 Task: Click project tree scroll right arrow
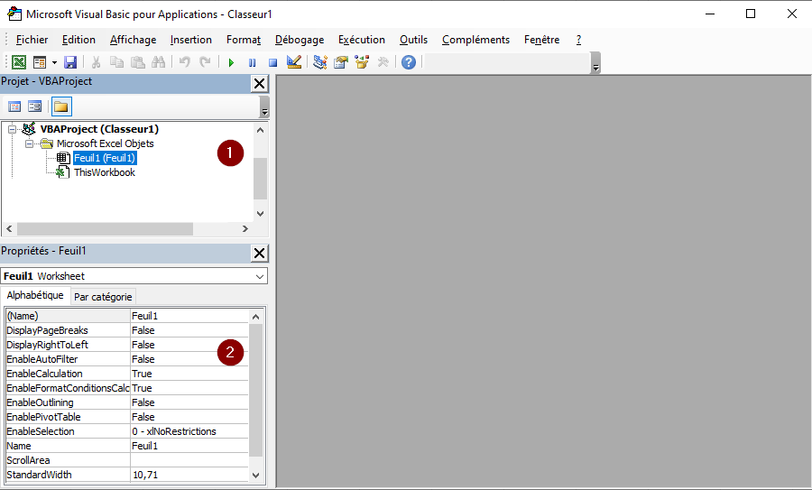[245, 228]
